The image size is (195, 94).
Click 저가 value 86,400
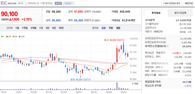point(78,20)
